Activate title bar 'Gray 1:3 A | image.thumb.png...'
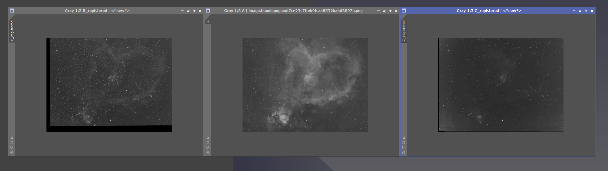Screen dimensions: 608x171 293,11
